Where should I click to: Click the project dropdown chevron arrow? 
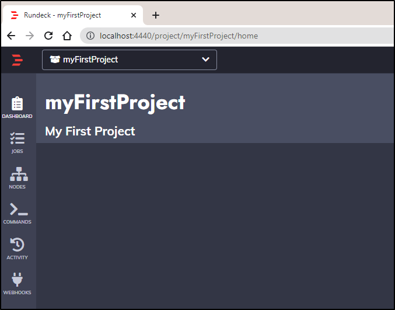tap(205, 60)
